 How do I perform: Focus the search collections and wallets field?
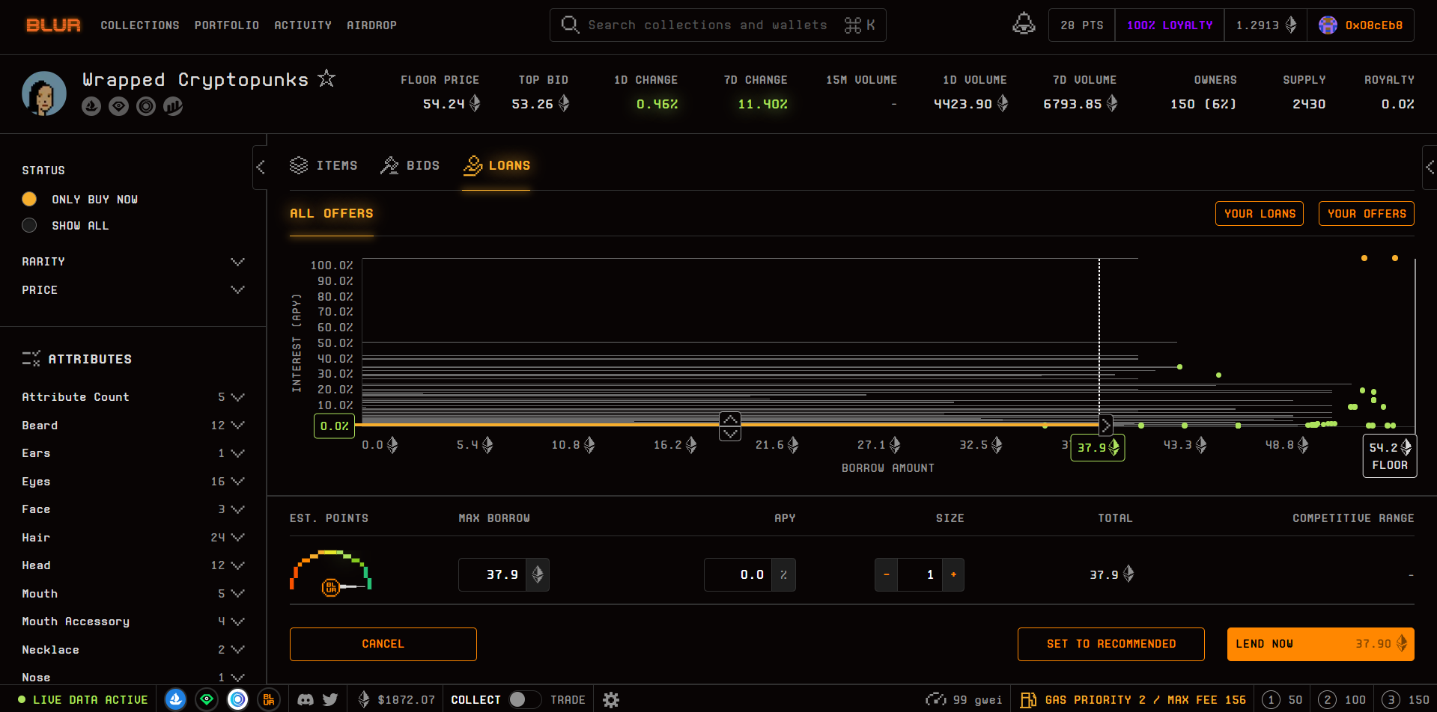click(718, 25)
